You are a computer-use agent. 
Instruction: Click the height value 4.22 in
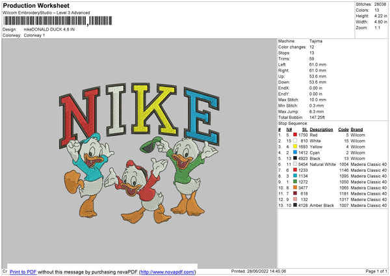point(381,16)
